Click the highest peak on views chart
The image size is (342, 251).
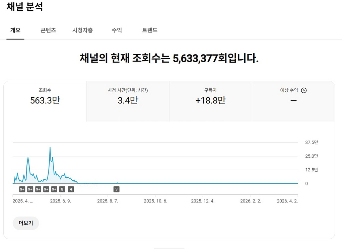tap(50, 148)
